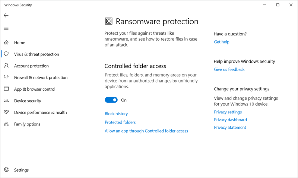This screenshot has height=178, width=298.
Task: Expand the hamburger navigation menu
Action: coord(6,28)
